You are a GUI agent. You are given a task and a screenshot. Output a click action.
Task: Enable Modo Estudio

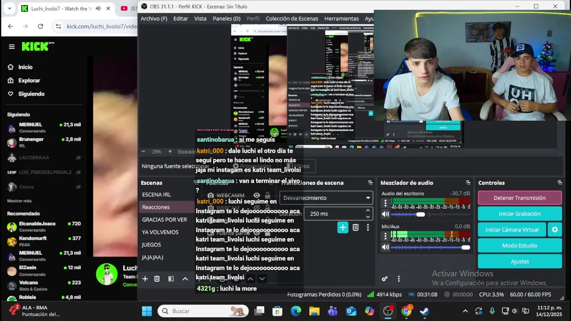520,246
